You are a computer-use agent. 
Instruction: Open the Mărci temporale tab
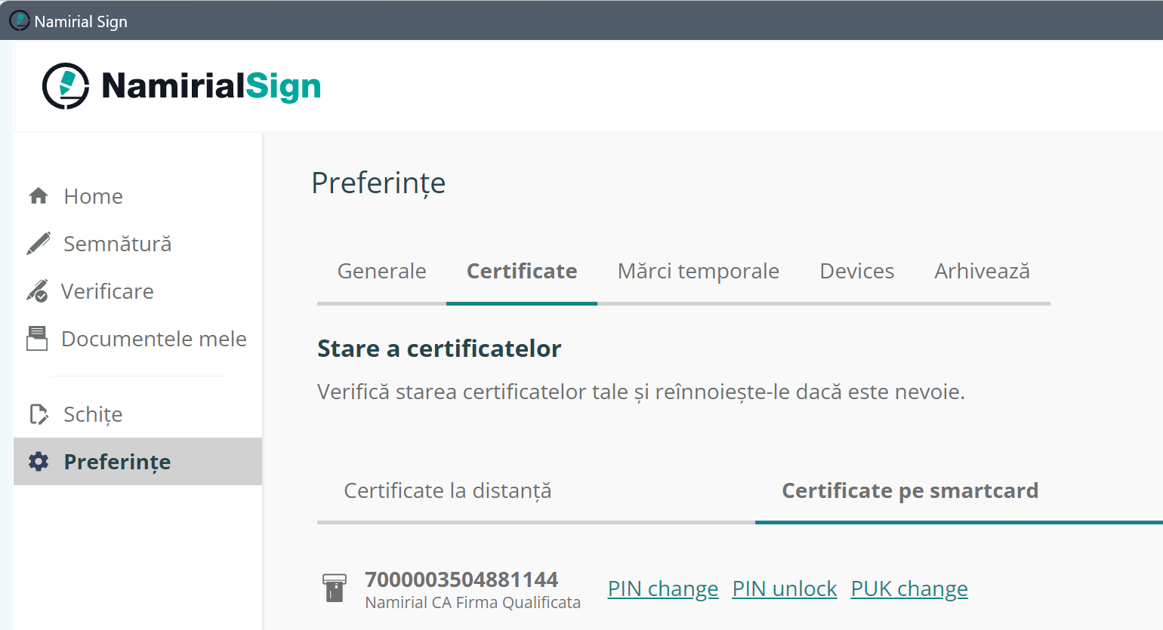pos(699,271)
